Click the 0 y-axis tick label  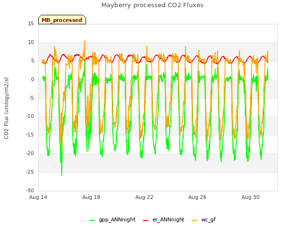click(33, 80)
